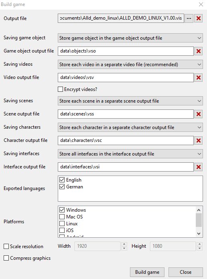Clear the Video output file field
The image size is (207, 279).
click(x=199, y=78)
